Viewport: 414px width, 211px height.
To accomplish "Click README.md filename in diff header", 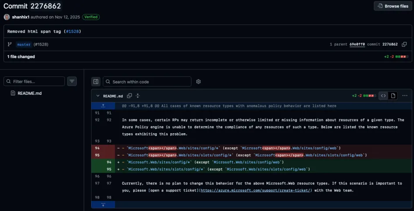I will 113,96.
